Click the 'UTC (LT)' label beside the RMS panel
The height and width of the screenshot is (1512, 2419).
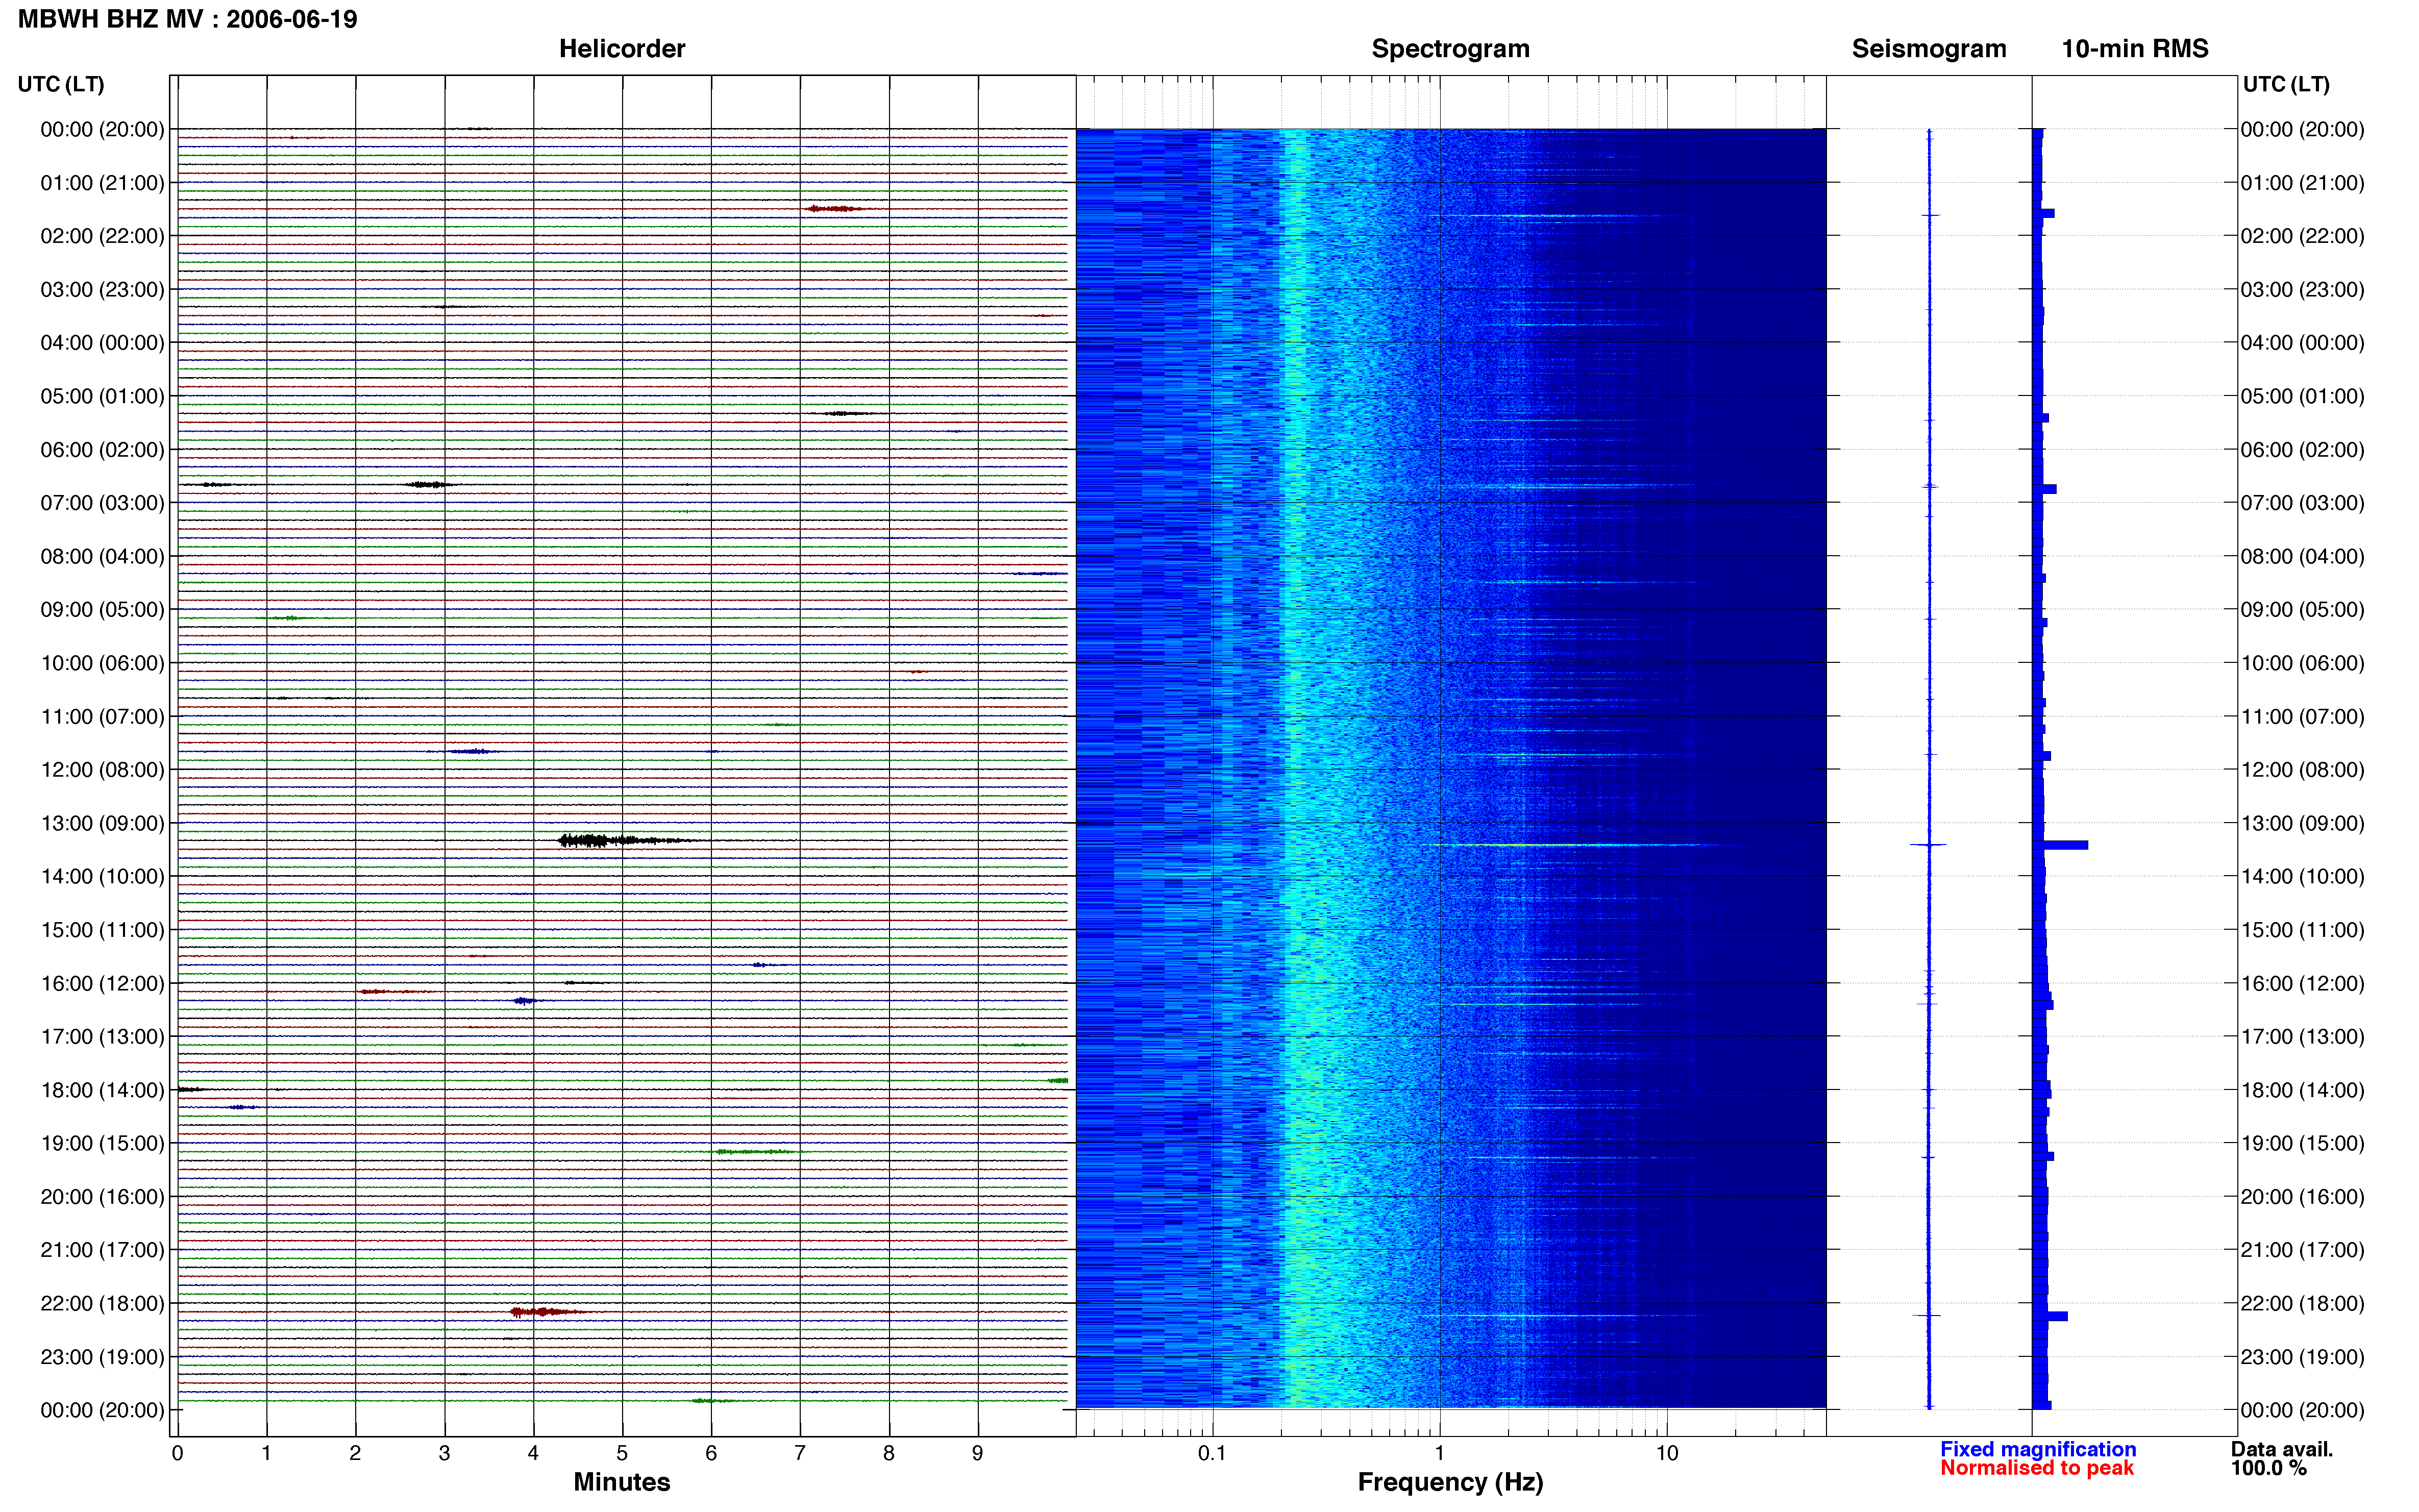(x=2286, y=84)
